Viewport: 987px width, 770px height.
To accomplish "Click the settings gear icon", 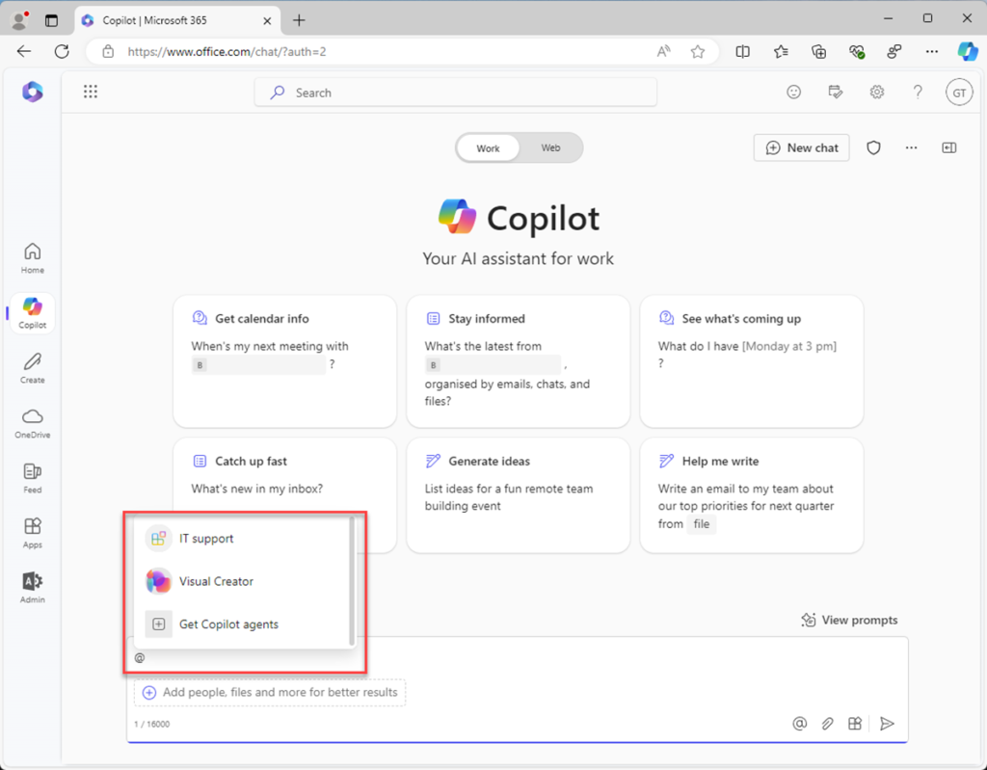I will [x=876, y=93].
